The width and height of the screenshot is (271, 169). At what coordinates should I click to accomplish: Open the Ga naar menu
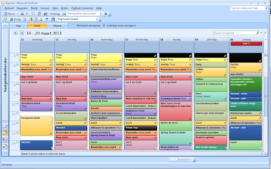tap(45, 8)
